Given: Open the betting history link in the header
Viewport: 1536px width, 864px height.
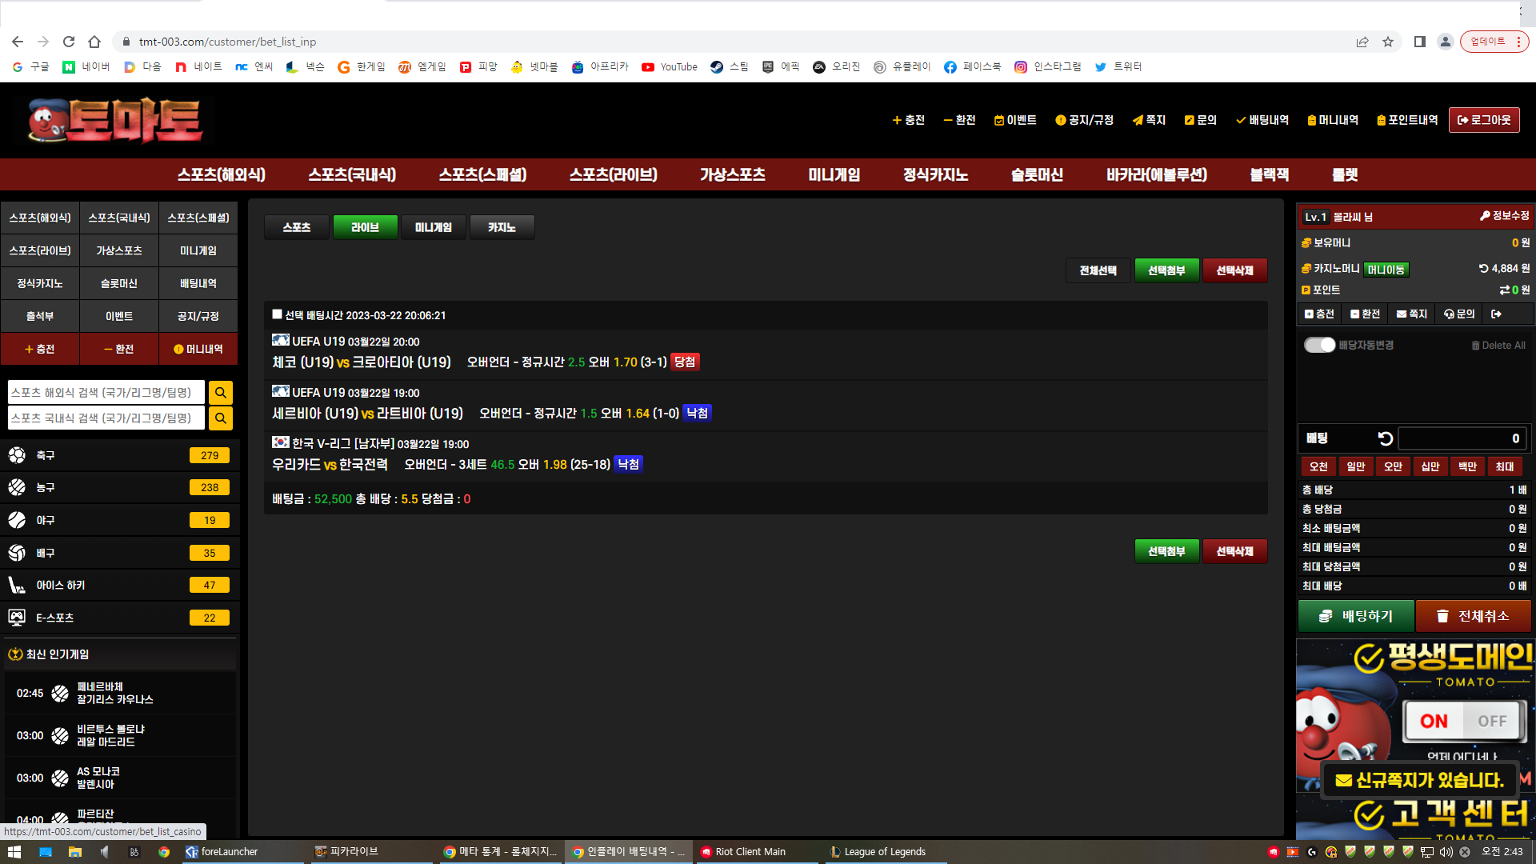Looking at the screenshot, I should (1262, 120).
